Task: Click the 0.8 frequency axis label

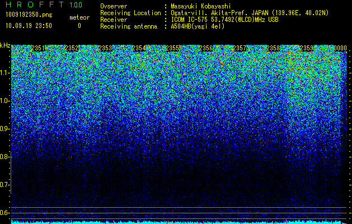Action: 4,157
